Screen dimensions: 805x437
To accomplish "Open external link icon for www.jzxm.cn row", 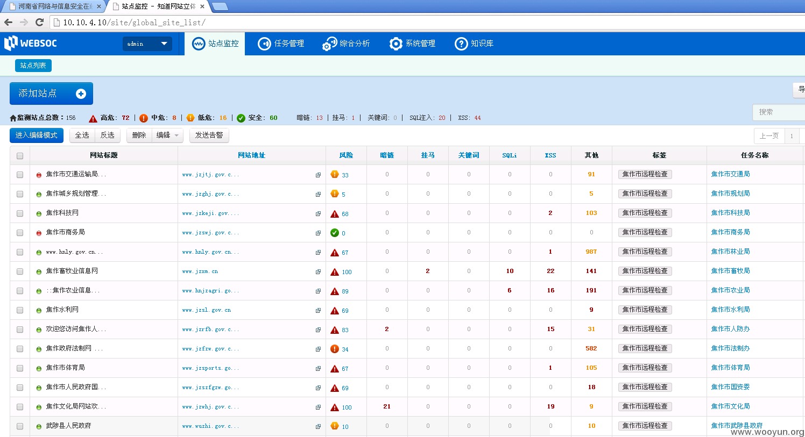I will 318,271.
